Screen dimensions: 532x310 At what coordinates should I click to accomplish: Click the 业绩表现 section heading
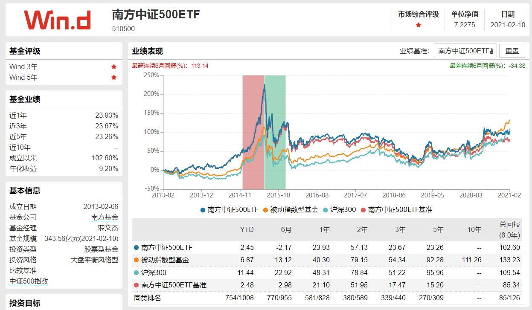147,51
